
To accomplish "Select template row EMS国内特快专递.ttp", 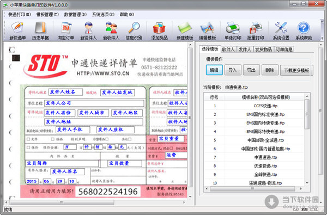I will (254, 123).
